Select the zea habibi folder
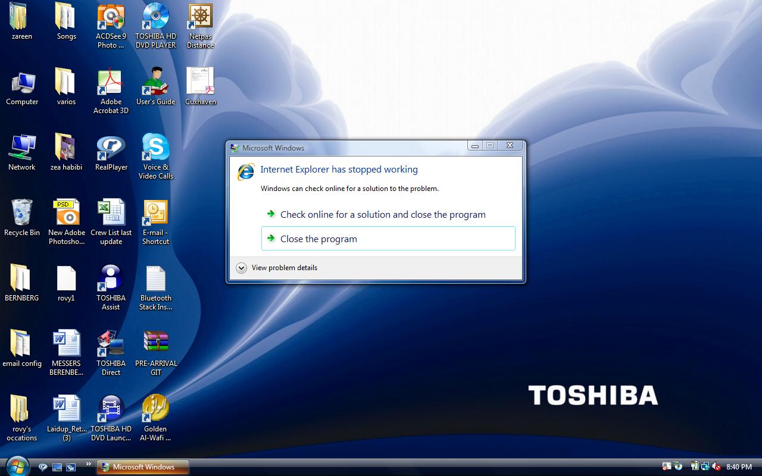This screenshot has height=476, width=762. pyautogui.click(x=66, y=152)
